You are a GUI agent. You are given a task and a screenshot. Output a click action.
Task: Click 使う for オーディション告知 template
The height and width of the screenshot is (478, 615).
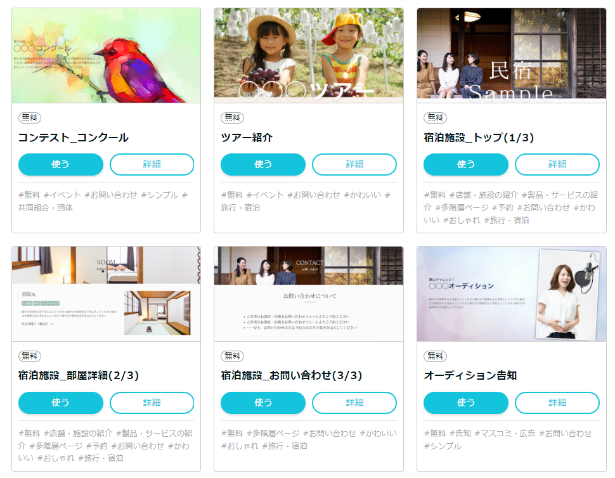point(466,403)
